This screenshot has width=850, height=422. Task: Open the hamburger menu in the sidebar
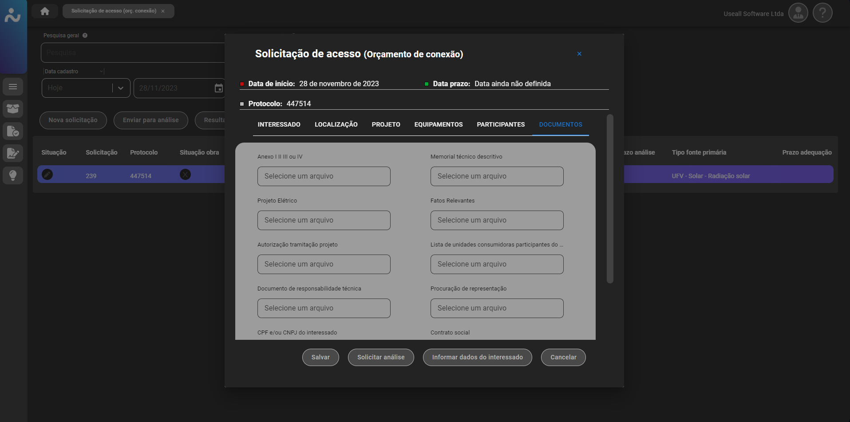pyautogui.click(x=13, y=87)
